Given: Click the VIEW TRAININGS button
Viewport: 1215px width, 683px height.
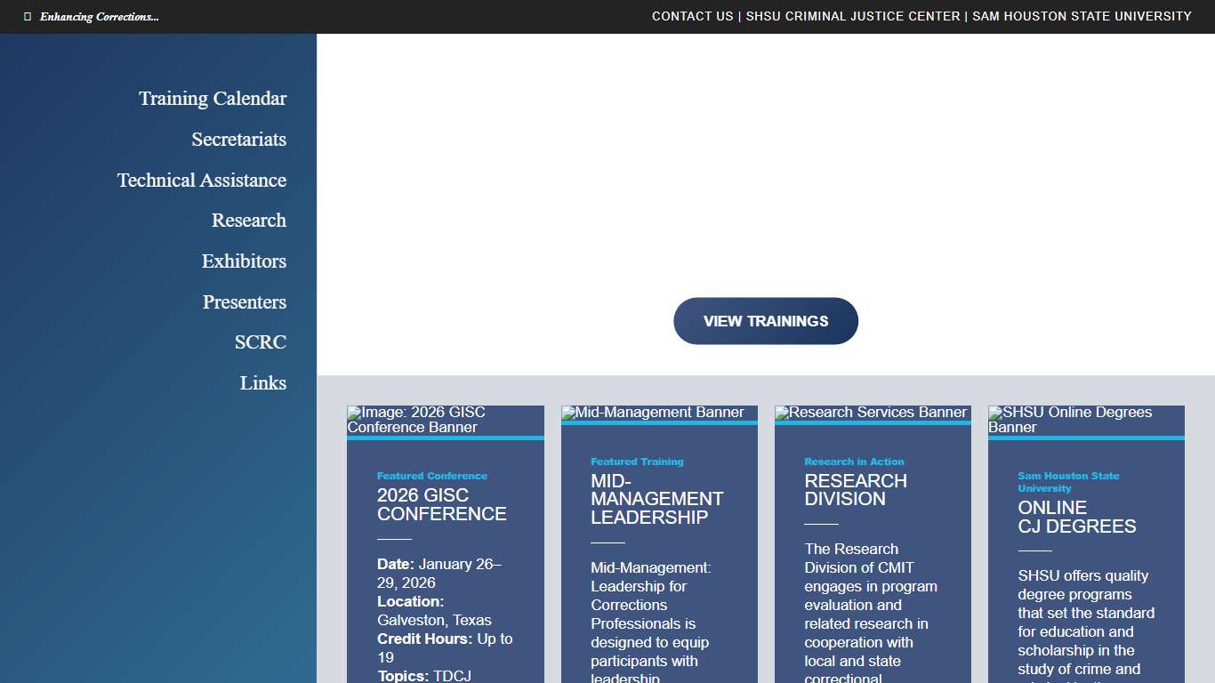Looking at the screenshot, I should click(765, 321).
